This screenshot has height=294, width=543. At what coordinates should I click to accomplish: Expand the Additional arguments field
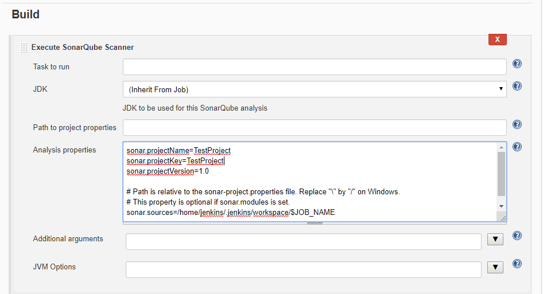pos(495,239)
